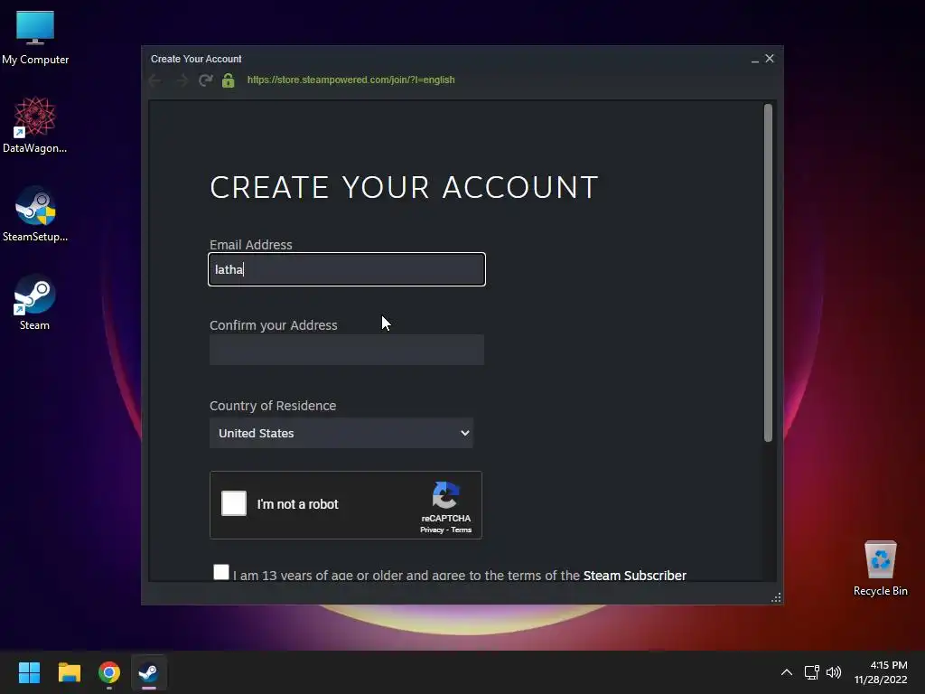Open the DataWagon desktop shortcut

tap(35, 125)
